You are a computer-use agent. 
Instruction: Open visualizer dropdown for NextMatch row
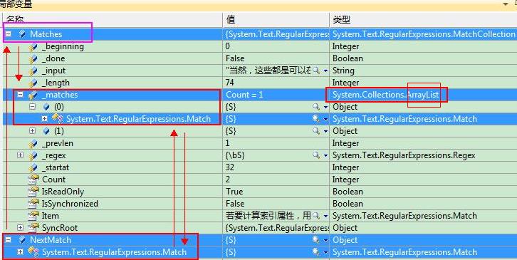tap(325, 240)
